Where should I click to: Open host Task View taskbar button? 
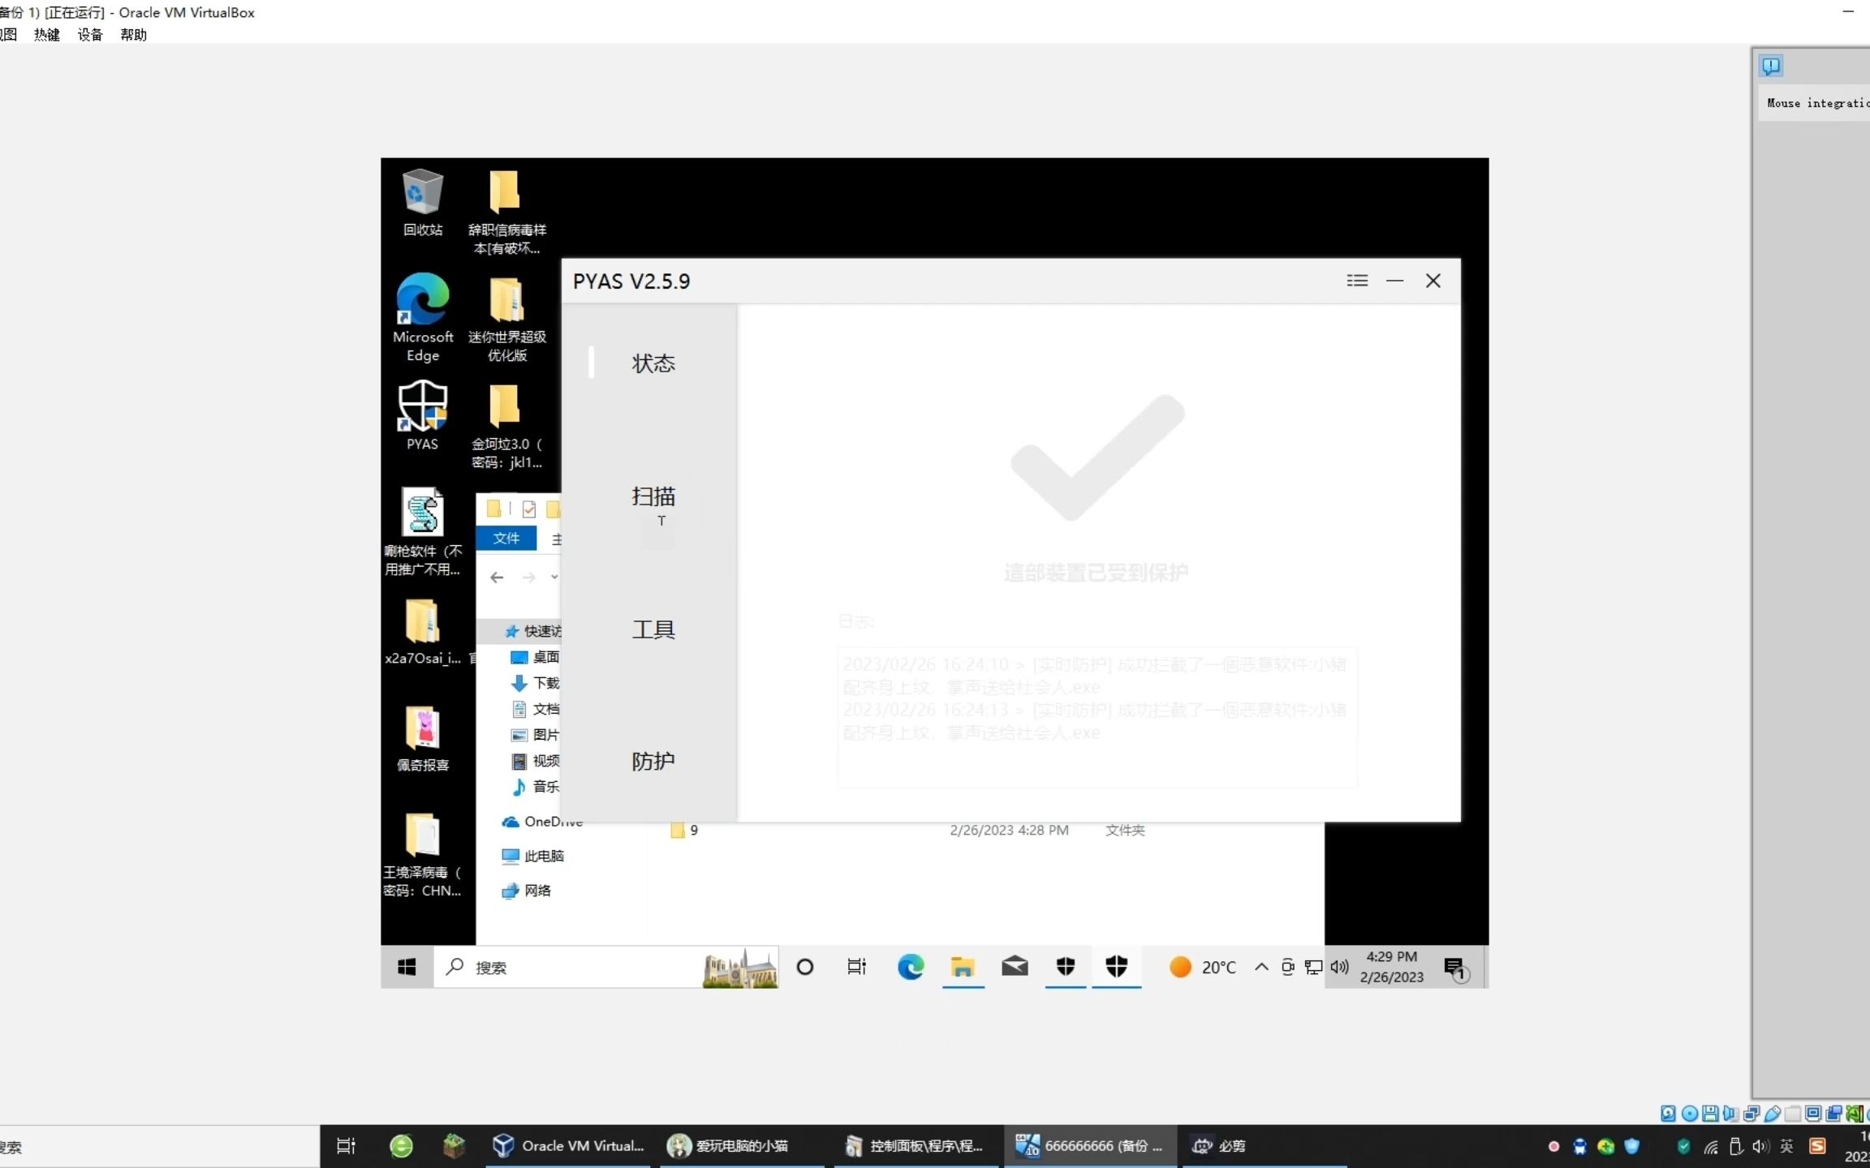(346, 1145)
